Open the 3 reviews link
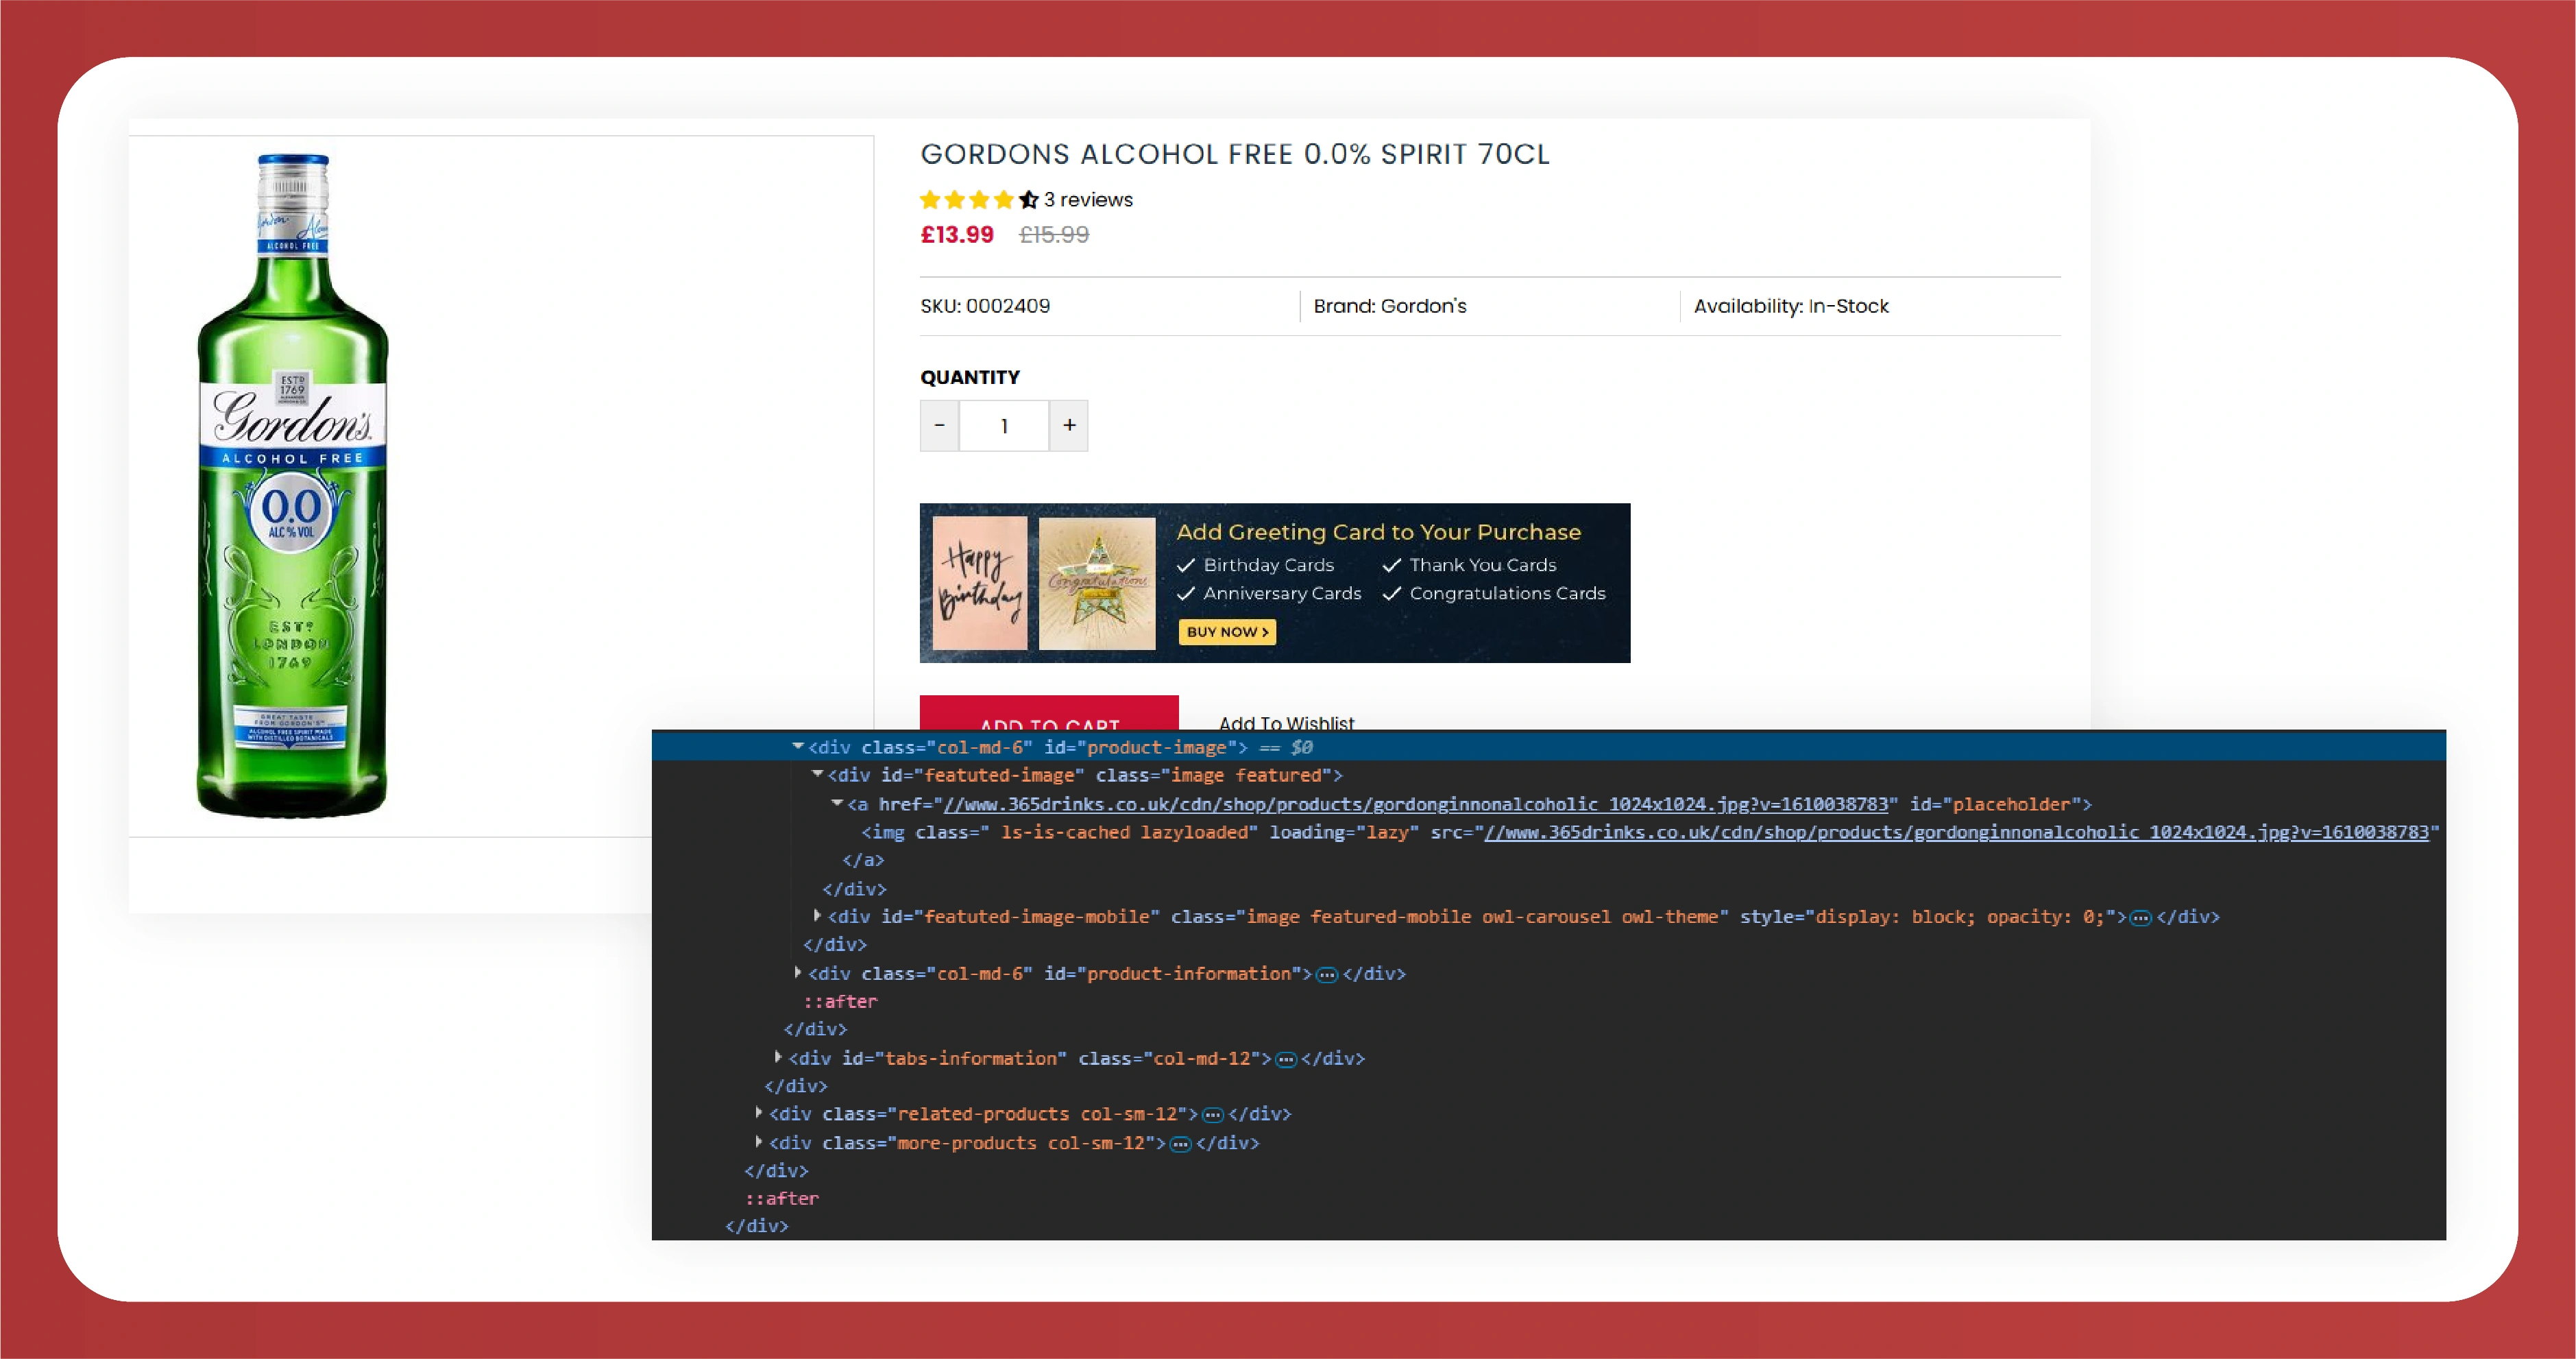The image size is (2576, 1359). pyautogui.click(x=1088, y=200)
